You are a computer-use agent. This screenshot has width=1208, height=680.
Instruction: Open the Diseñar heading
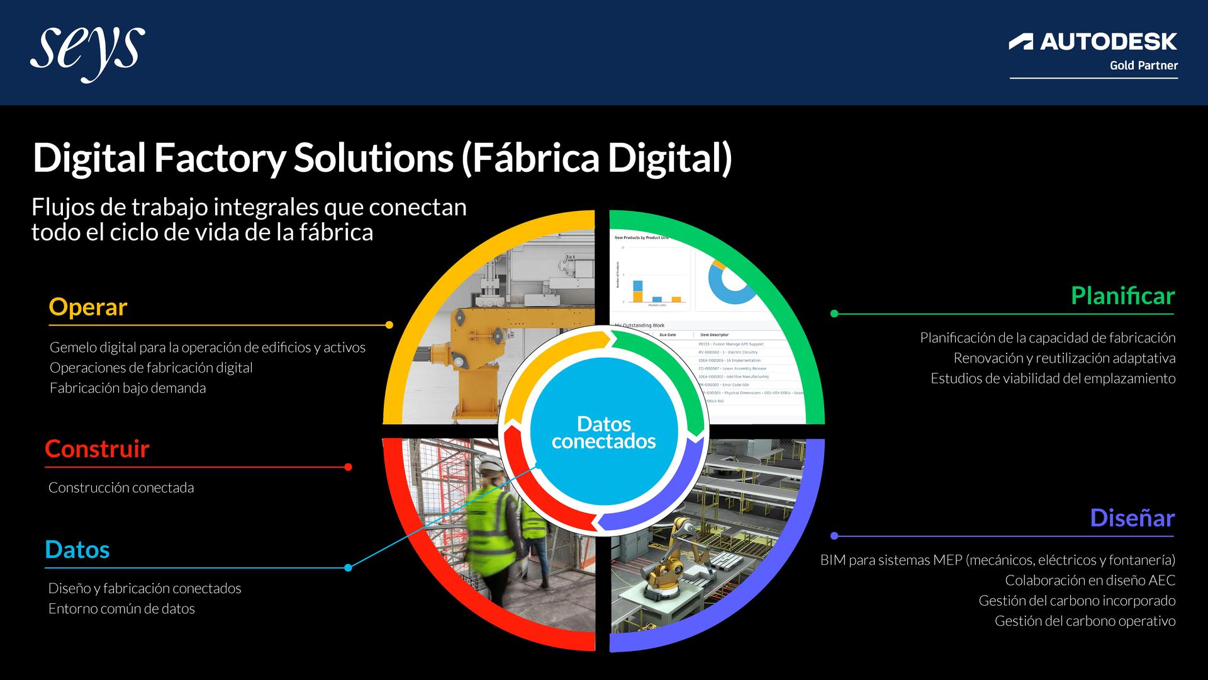pos(1132,518)
